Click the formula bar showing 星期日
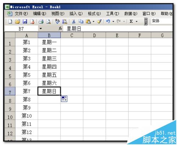This screenshot has height=145, width=177. pos(118,29)
